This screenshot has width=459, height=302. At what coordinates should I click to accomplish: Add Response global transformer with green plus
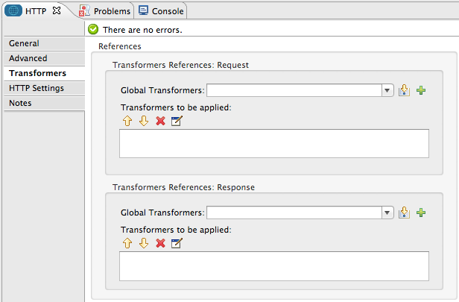tap(421, 213)
